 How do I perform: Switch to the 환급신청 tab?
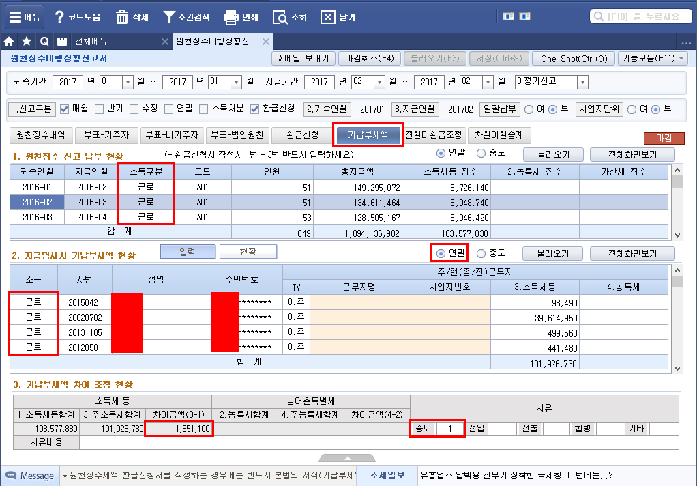click(x=303, y=135)
